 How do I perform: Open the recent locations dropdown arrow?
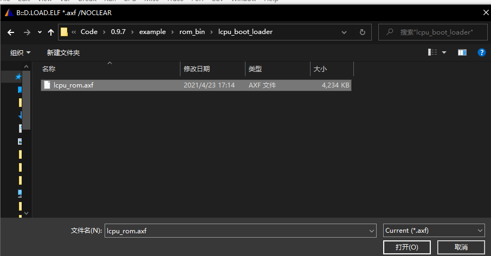[x=40, y=32]
